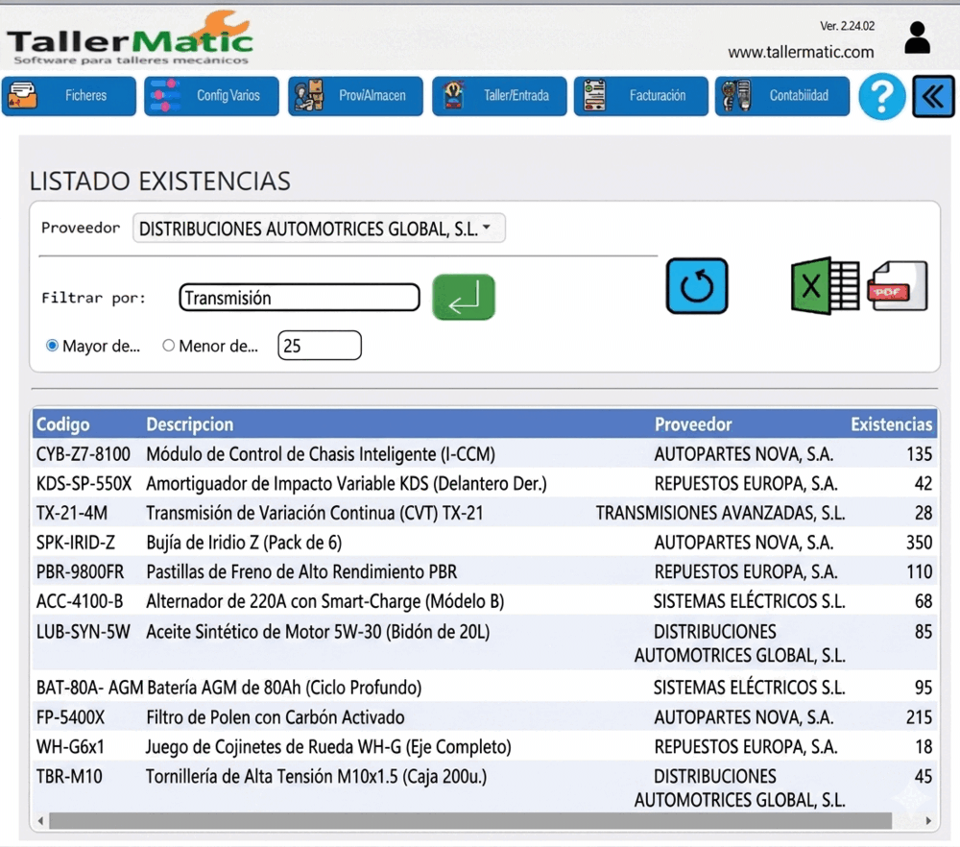Click description Filtro de Polen con Carbón Activado

click(275, 717)
